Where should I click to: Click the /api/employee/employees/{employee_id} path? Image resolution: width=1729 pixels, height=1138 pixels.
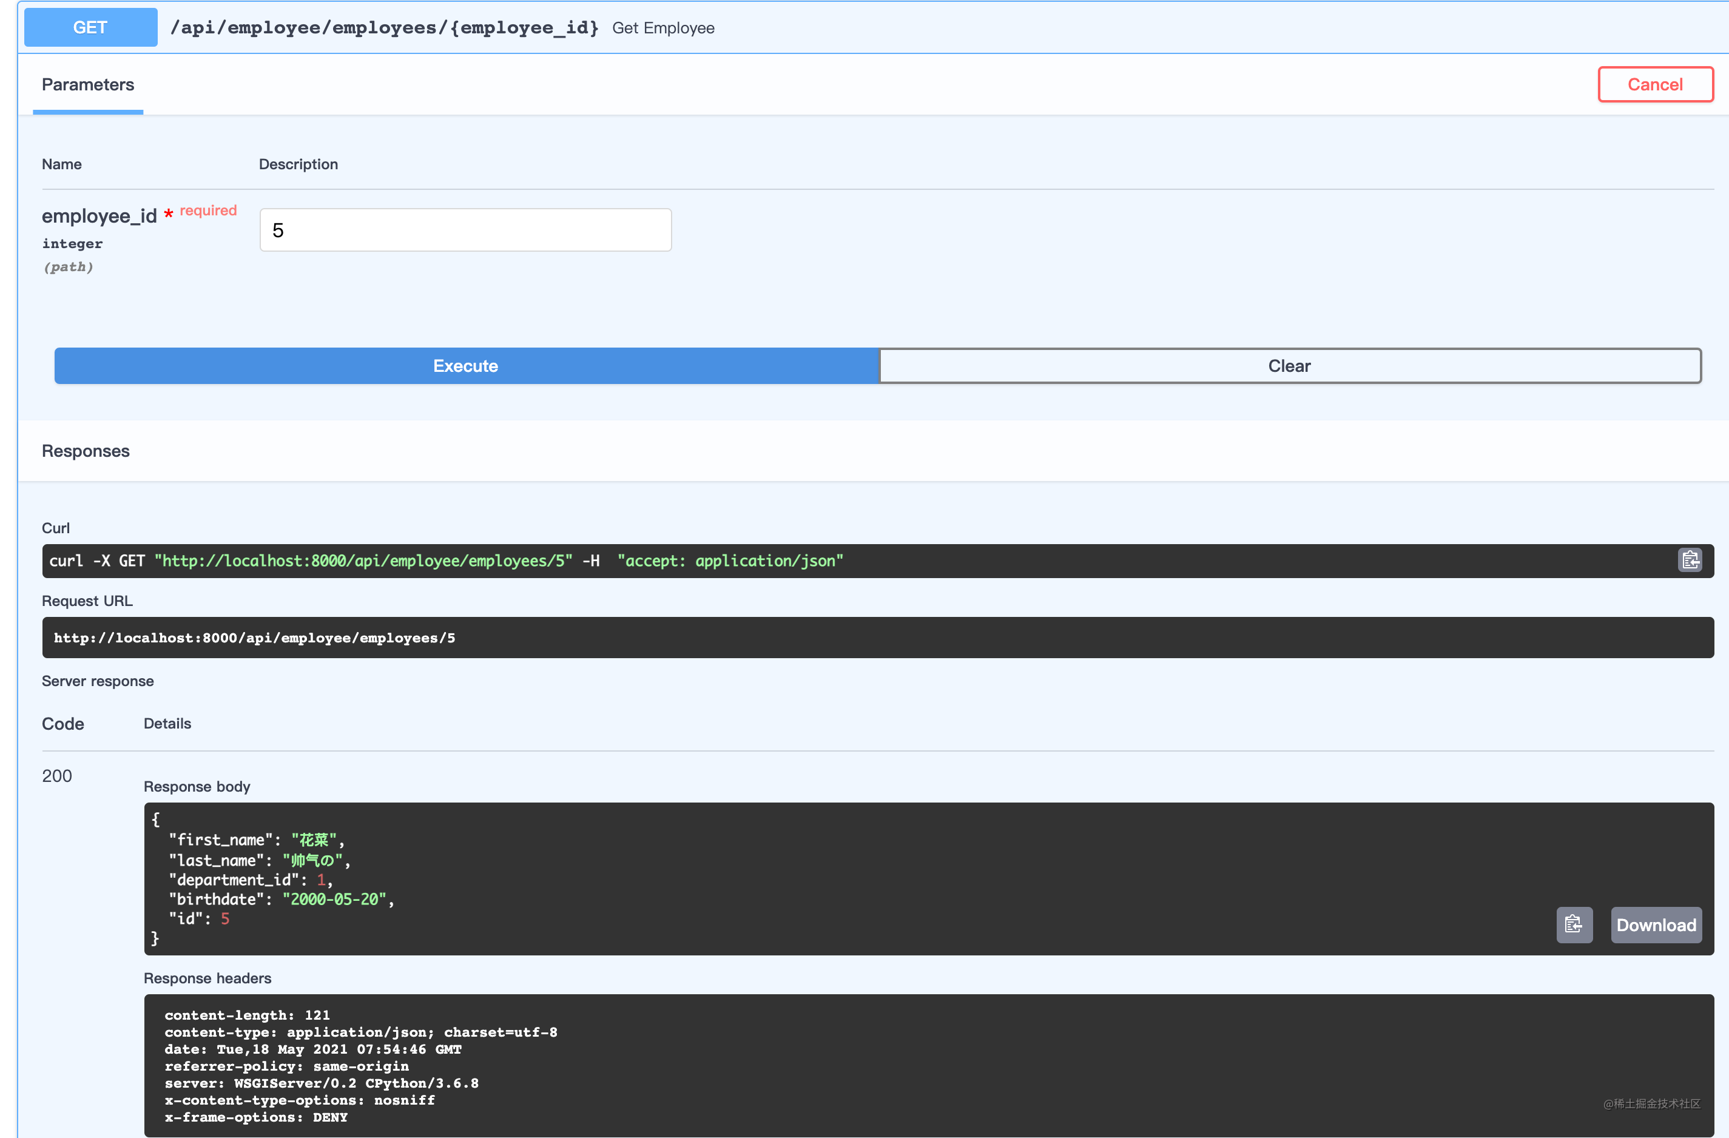[x=383, y=27]
